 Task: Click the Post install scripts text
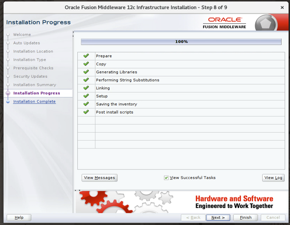pyautogui.click(x=114, y=112)
